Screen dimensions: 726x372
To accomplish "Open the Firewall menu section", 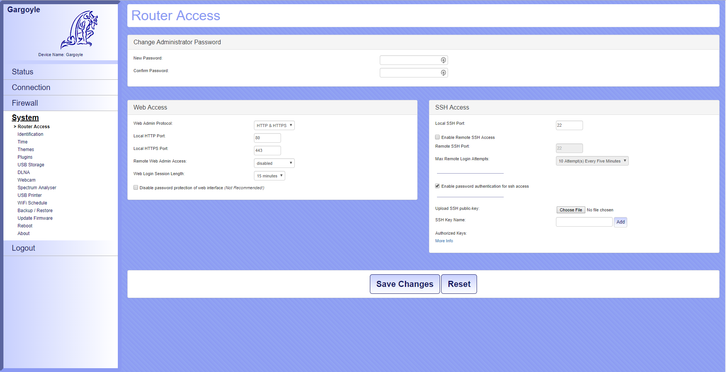I will (25, 103).
